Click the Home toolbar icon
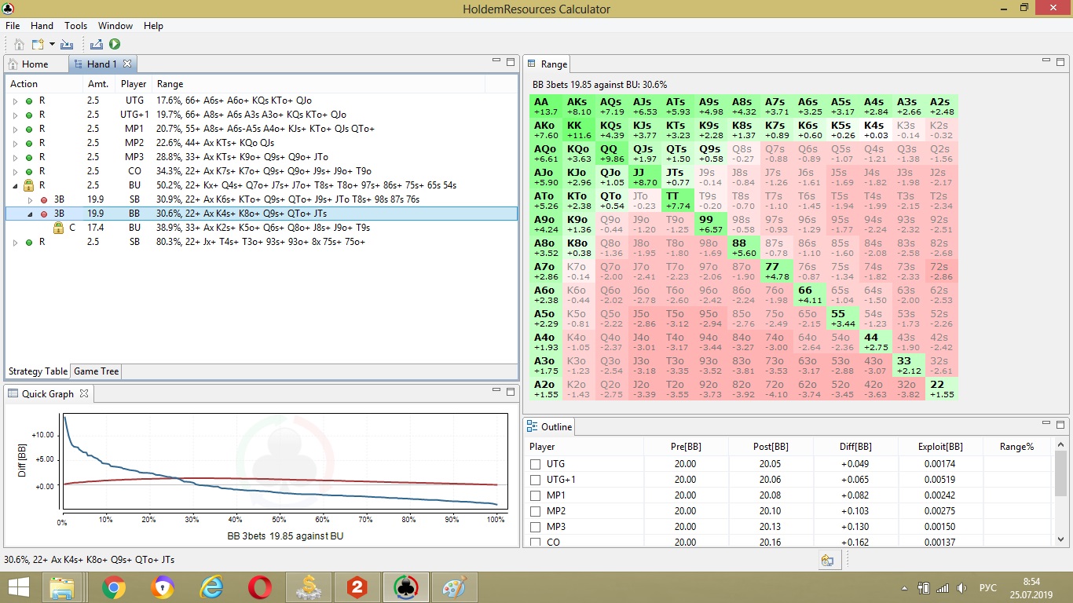 (20, 45)
